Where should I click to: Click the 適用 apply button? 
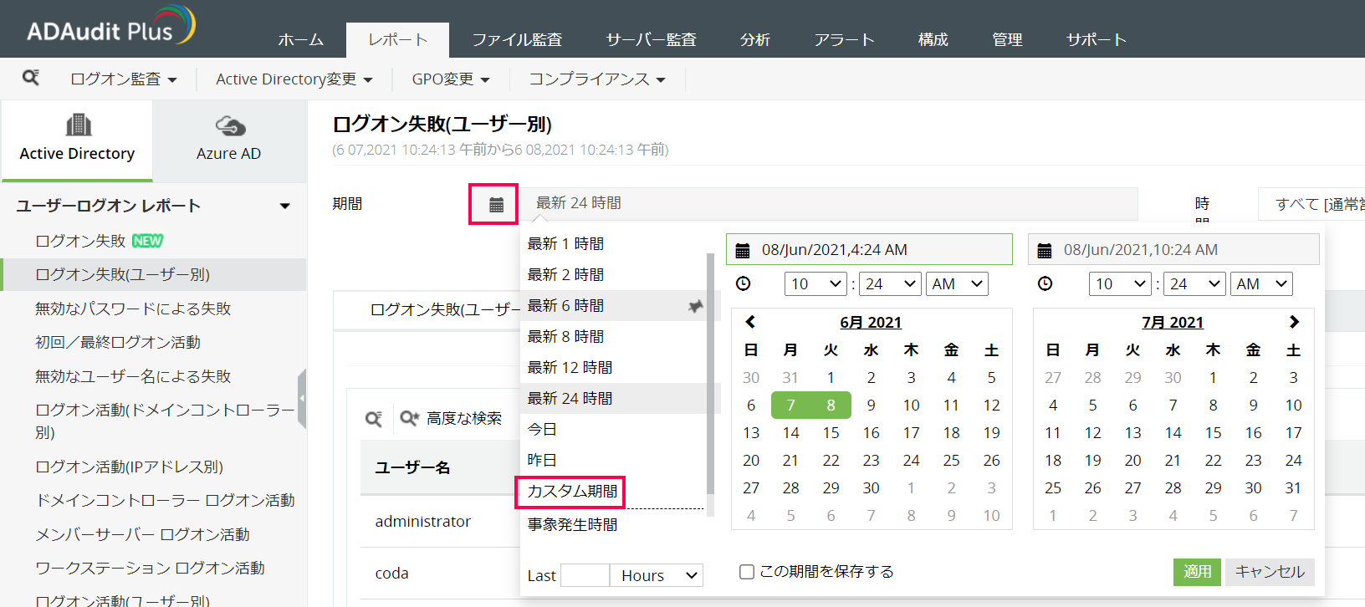click(1197, 572)
